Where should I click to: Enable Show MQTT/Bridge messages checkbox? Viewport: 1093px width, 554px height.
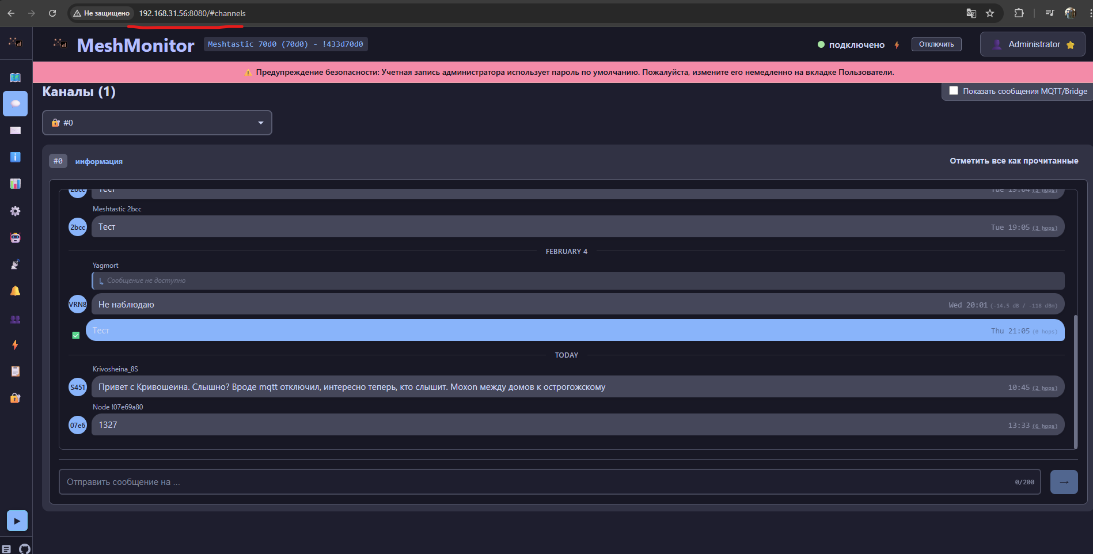click(954, 91)
